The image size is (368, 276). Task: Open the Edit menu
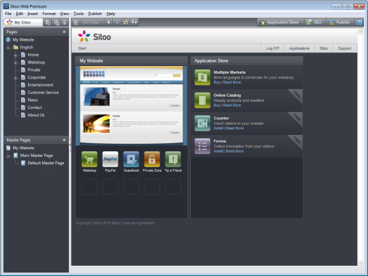click(20, 14)
